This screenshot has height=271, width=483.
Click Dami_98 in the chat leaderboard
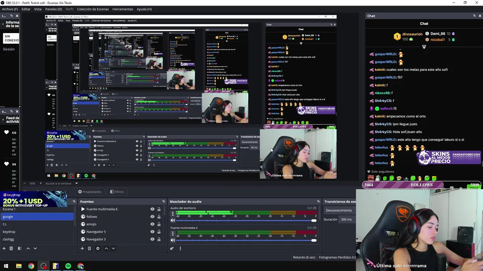[438, 34]
